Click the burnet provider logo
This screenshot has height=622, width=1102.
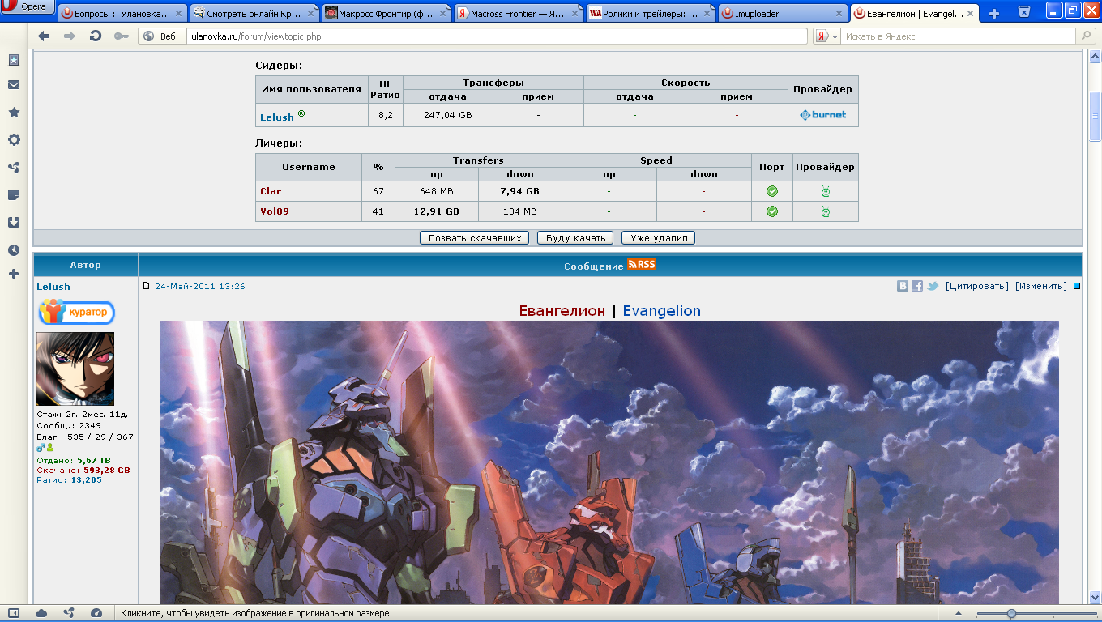pos(822,115)
